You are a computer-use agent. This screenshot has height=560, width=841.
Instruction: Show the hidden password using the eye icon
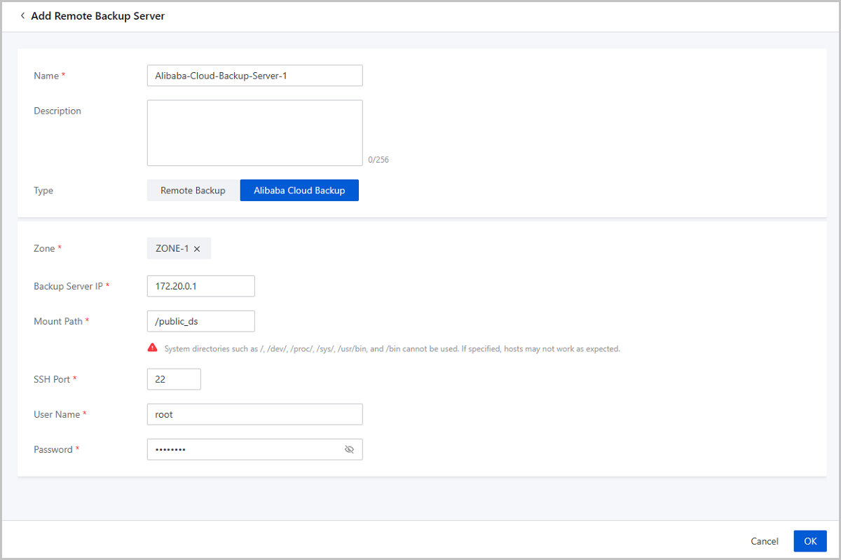click(x=349, y=449)
